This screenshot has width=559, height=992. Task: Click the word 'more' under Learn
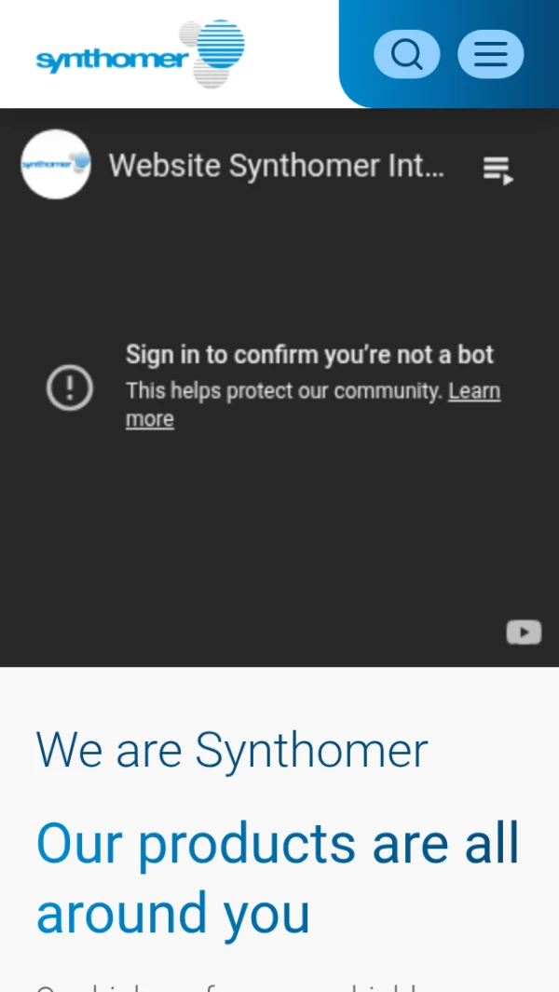coord(150,419)
